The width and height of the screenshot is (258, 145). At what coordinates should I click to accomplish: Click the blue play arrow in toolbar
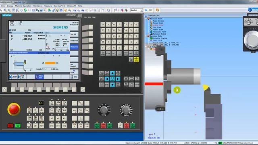(x=146, y=10)
